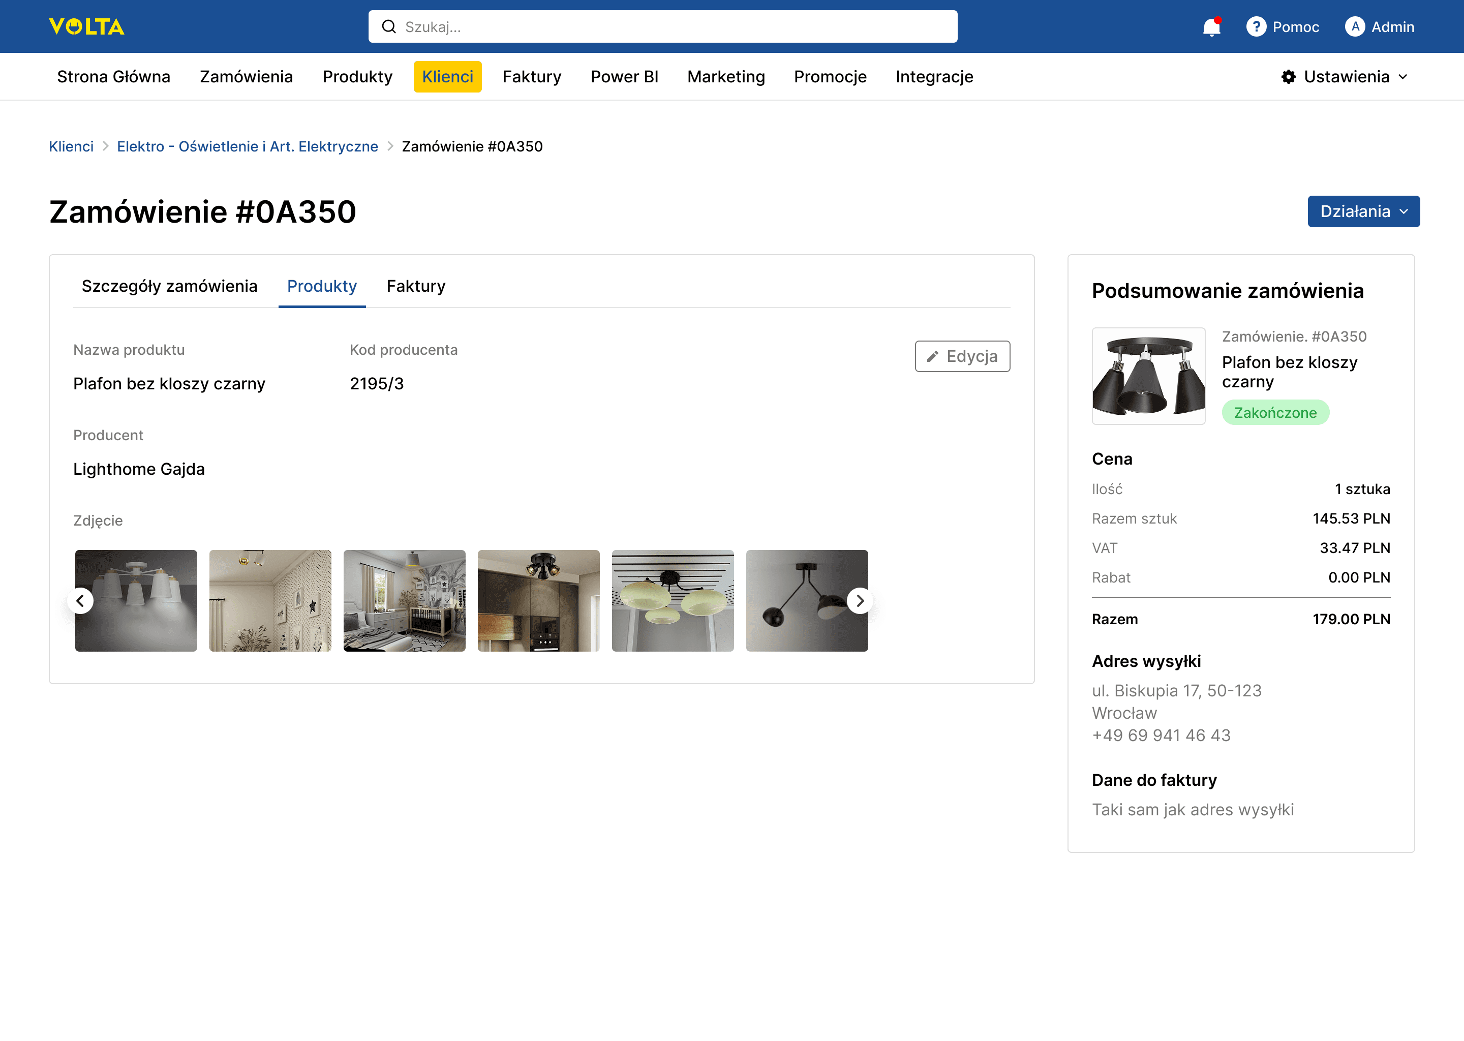Open Zamówienia in navigation bar
The image size is (1464, 1041).
(246, 77)
